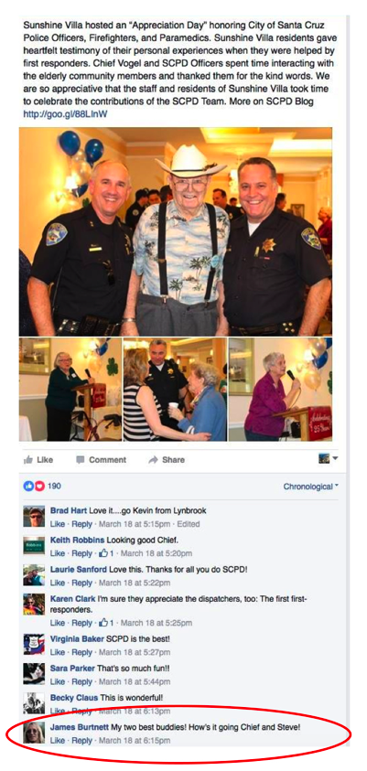
Task: Open James Burtnett's profile name link
Action: pyautogui.click(x=77, y=727)
